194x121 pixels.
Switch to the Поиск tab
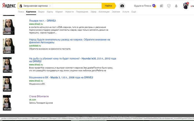tap(21, 12)
